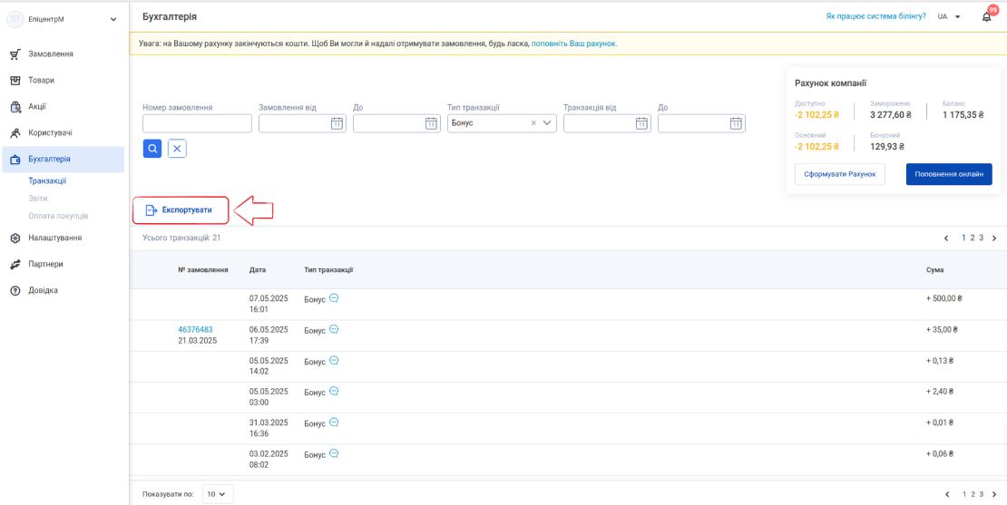Click Поповнення онлайн button
Screen dimensions: 1007x505
click(949, 175)
